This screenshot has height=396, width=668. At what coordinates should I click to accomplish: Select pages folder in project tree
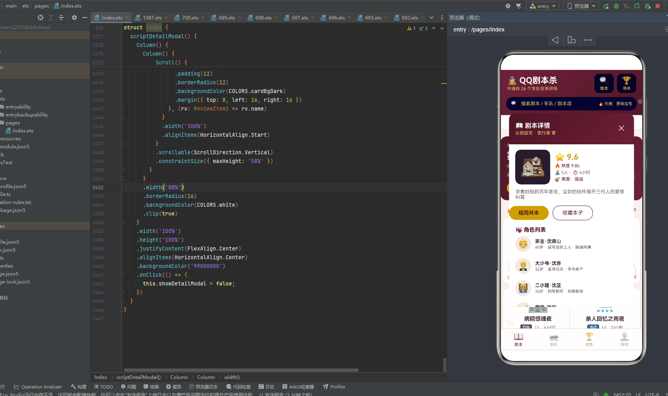[12, 122]
